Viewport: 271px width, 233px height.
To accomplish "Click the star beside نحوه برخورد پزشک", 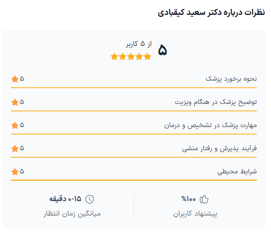I will (15, 79).
